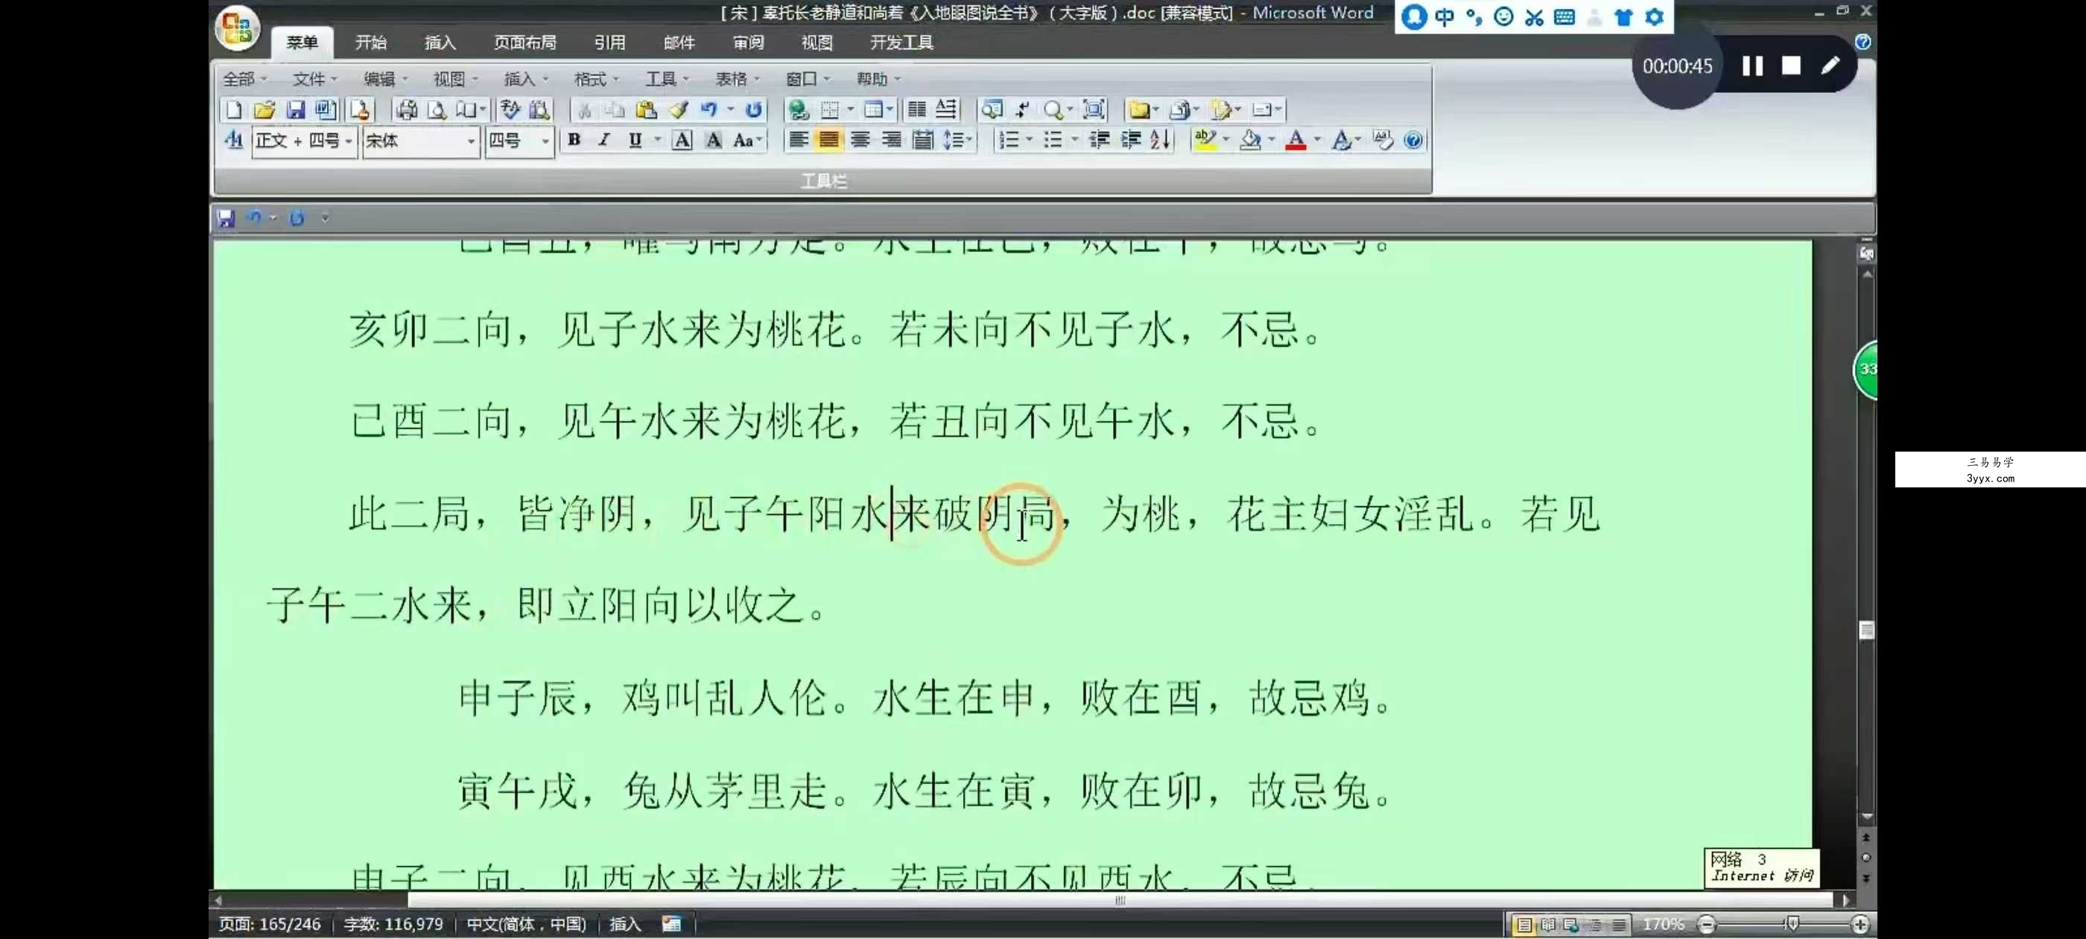Click the Redo icon in toolbar

point(754,110)
